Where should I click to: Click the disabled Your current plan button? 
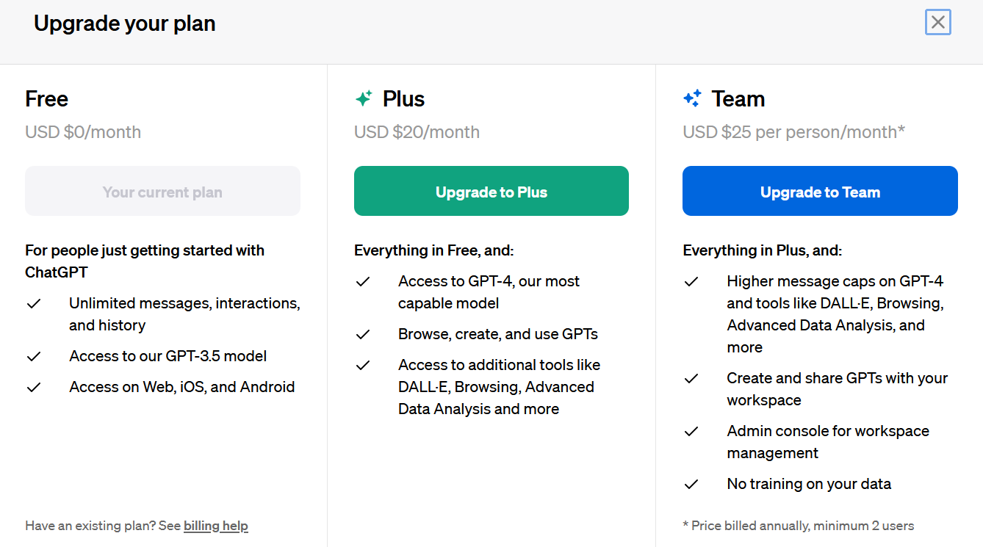point(162,191)
